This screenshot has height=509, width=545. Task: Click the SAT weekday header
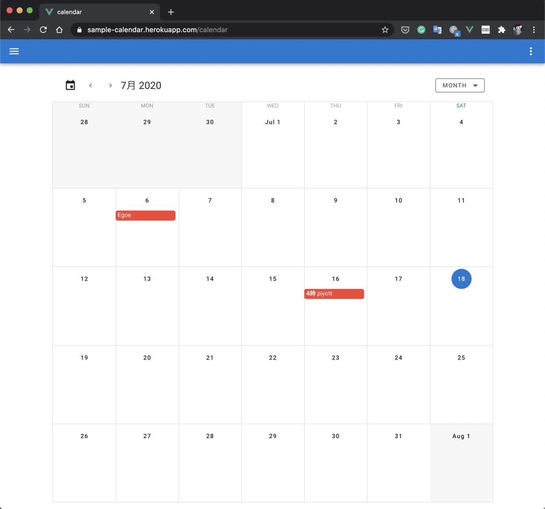(461, 106)
